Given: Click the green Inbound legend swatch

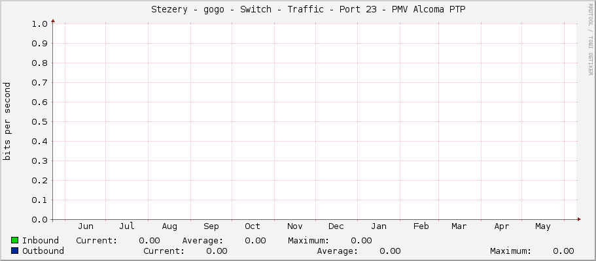Looking at the screenshot, I should click(x=15, y=240).
